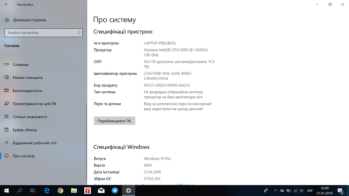Open Task View on the taskbar

33,191
